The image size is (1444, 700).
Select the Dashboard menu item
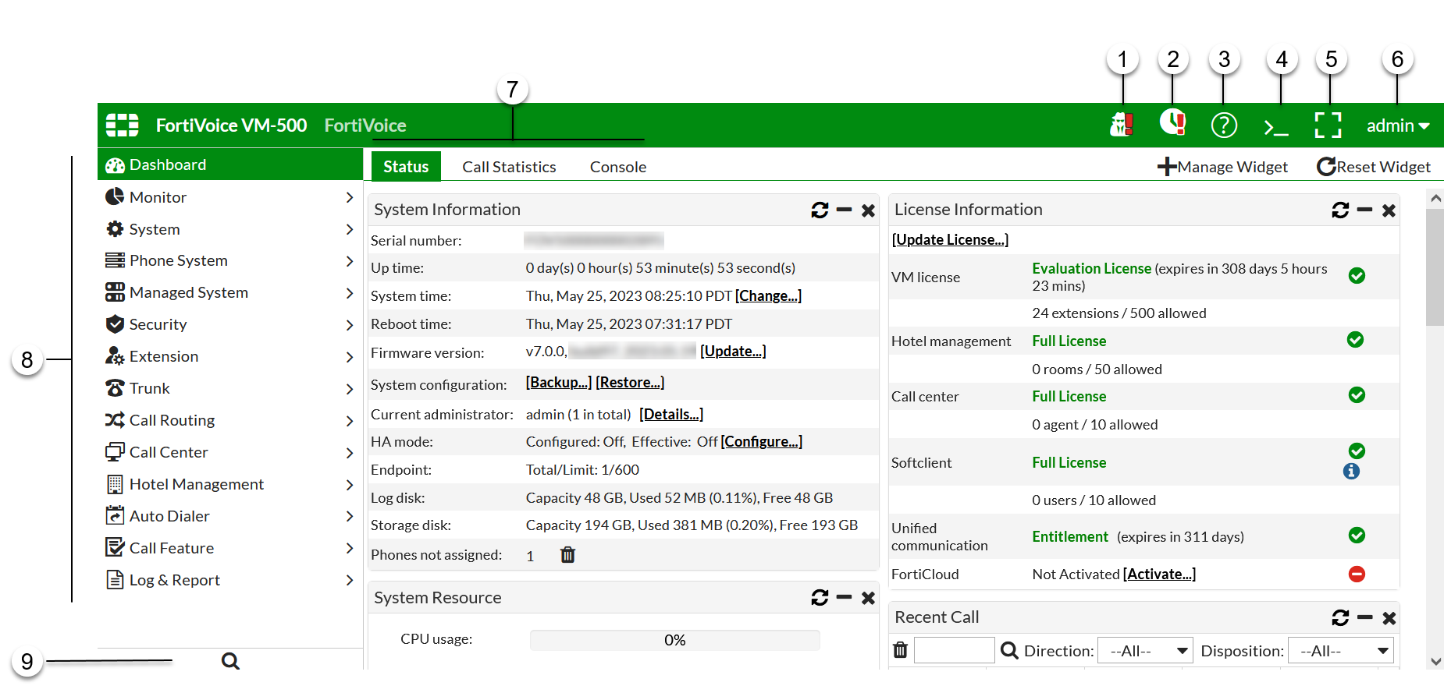coord(230,164)
